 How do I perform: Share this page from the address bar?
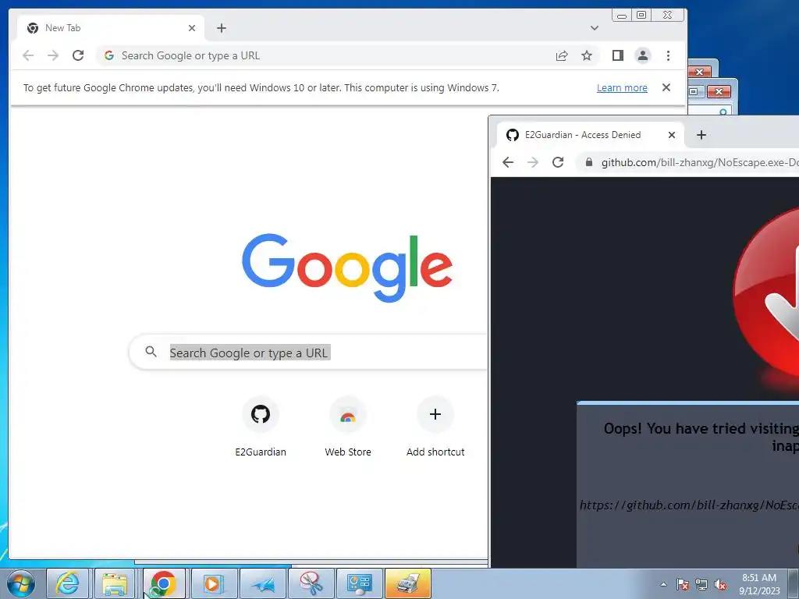pyautogui.click(x=562, y=55)
